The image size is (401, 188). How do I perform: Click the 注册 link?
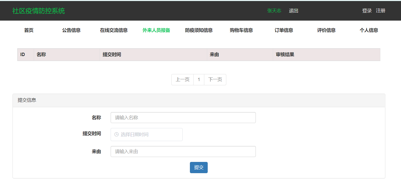click(x=381, y=11)
